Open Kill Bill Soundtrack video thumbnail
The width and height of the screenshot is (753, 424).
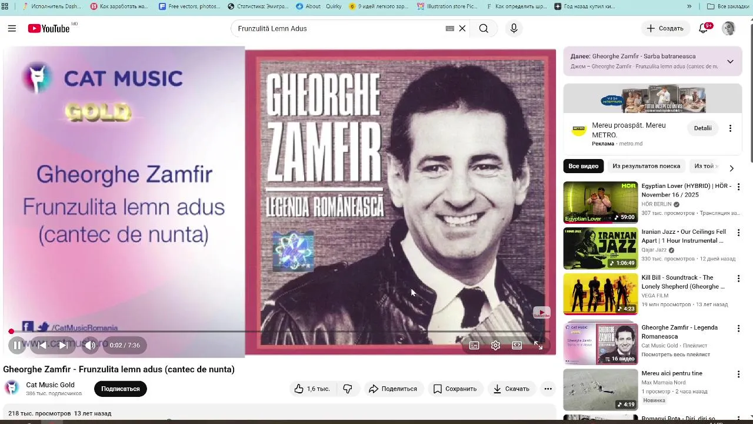click(x=601, y=294)
